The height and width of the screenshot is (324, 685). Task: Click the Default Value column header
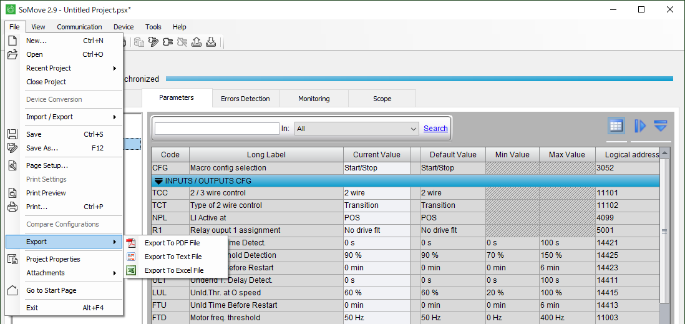[453, 155]
